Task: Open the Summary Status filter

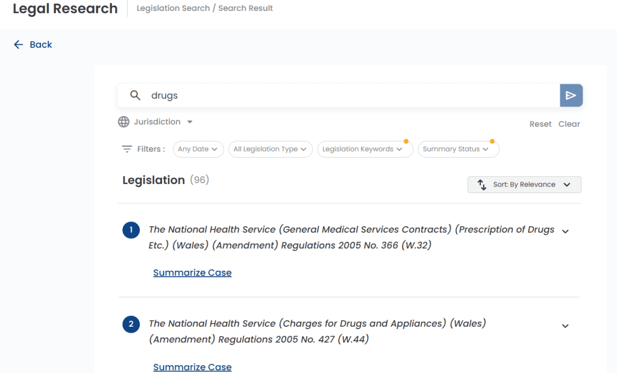Action: pos(459,149)
